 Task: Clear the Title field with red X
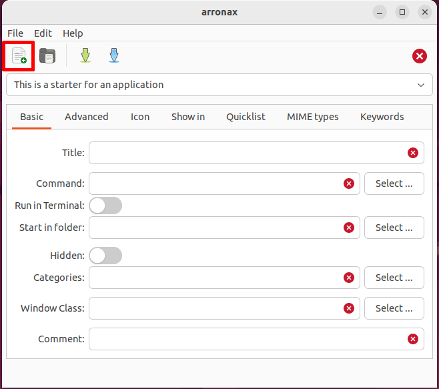[x=412, y=153]
